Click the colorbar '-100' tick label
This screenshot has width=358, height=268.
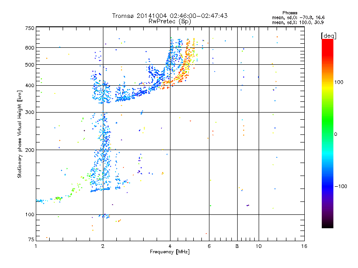click(341, 186)
